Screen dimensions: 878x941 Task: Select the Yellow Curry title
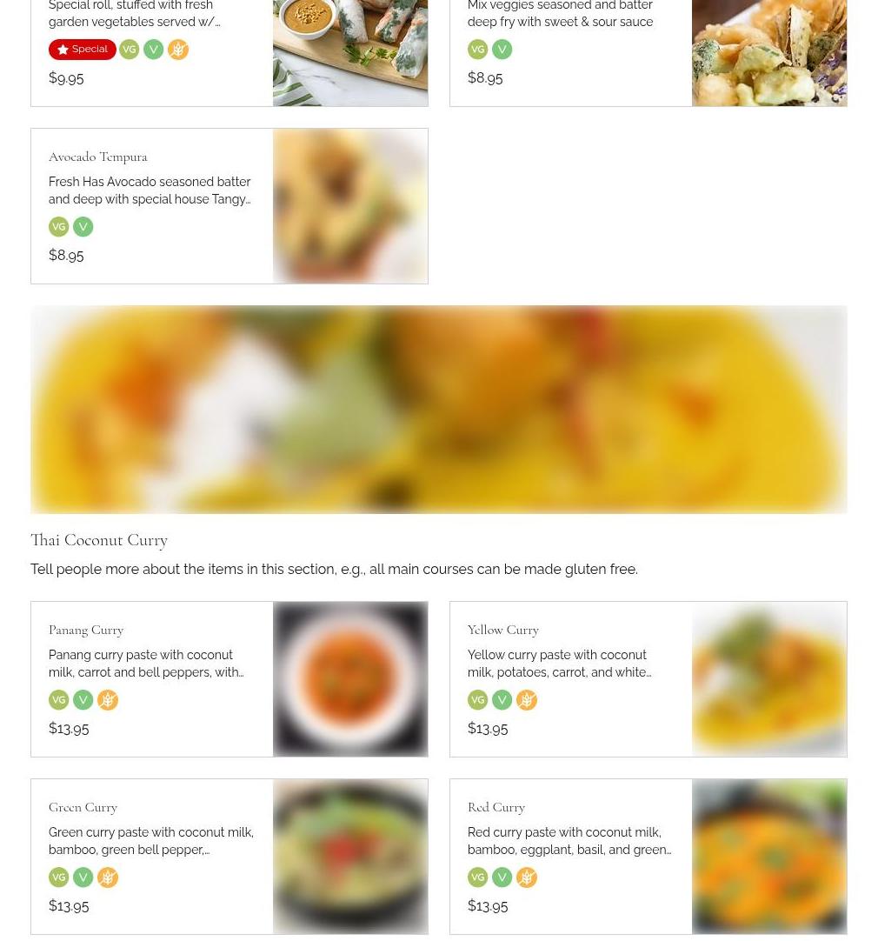pos(503,631)
